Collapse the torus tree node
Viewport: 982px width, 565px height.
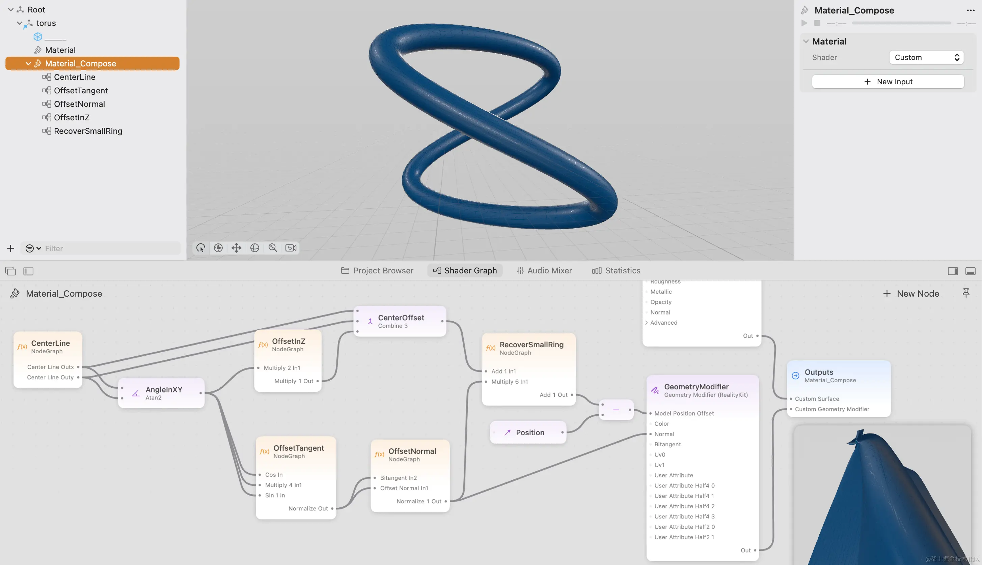click(20, 23)
